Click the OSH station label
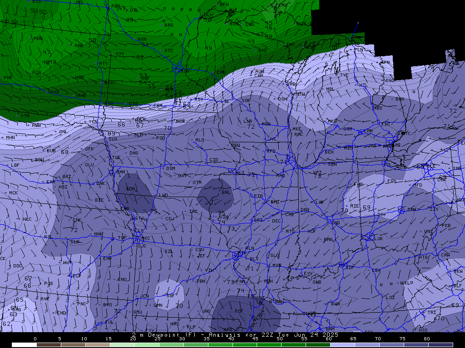The image size is (465, 348). tap(282, 99)
